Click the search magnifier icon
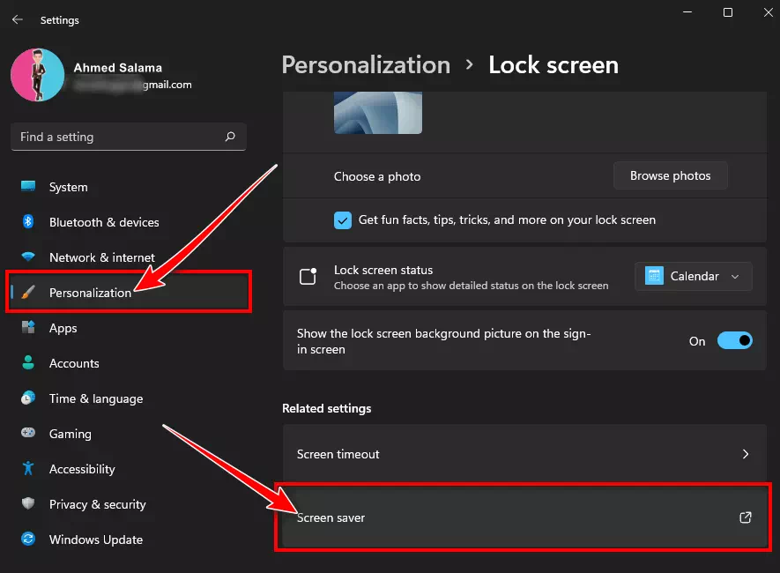780x573 pixels. click(230, 137)
